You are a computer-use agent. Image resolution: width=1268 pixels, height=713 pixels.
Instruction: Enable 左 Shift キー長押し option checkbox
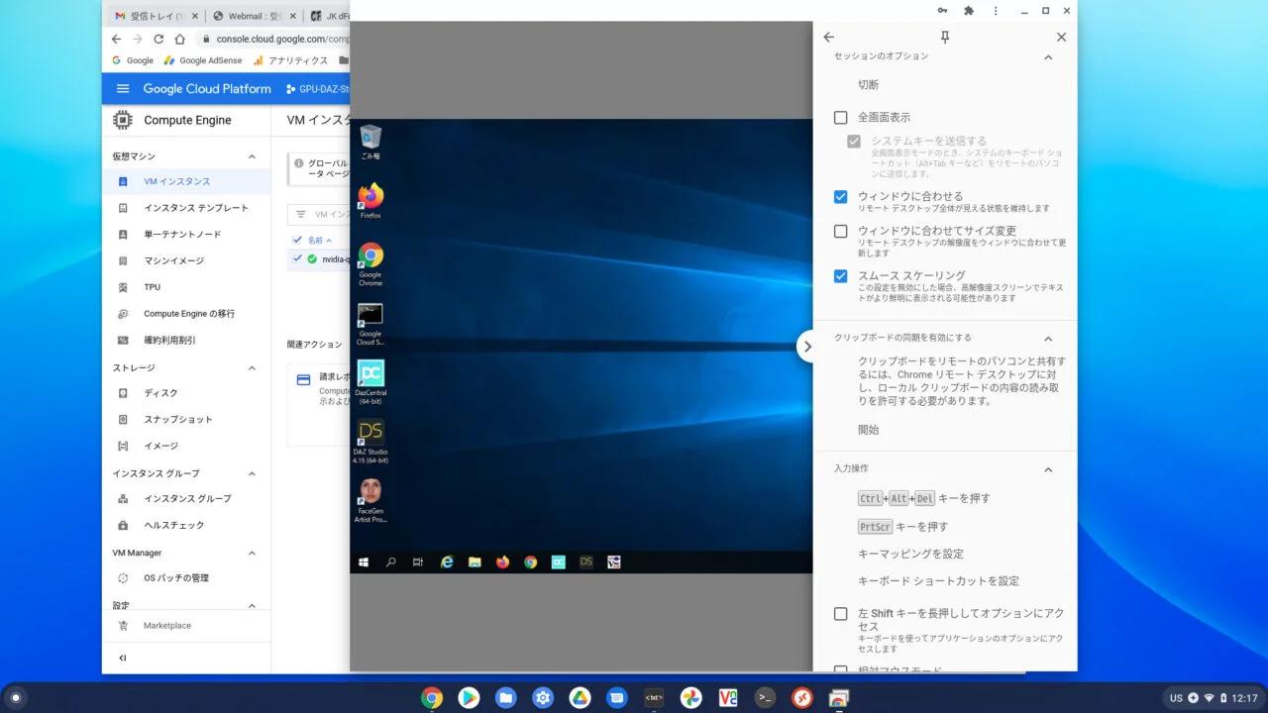click(x=840, y=614)
